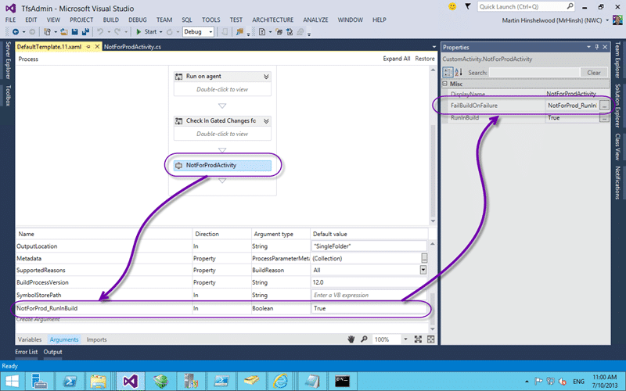Open the TEAM menu

coord(164,20)
